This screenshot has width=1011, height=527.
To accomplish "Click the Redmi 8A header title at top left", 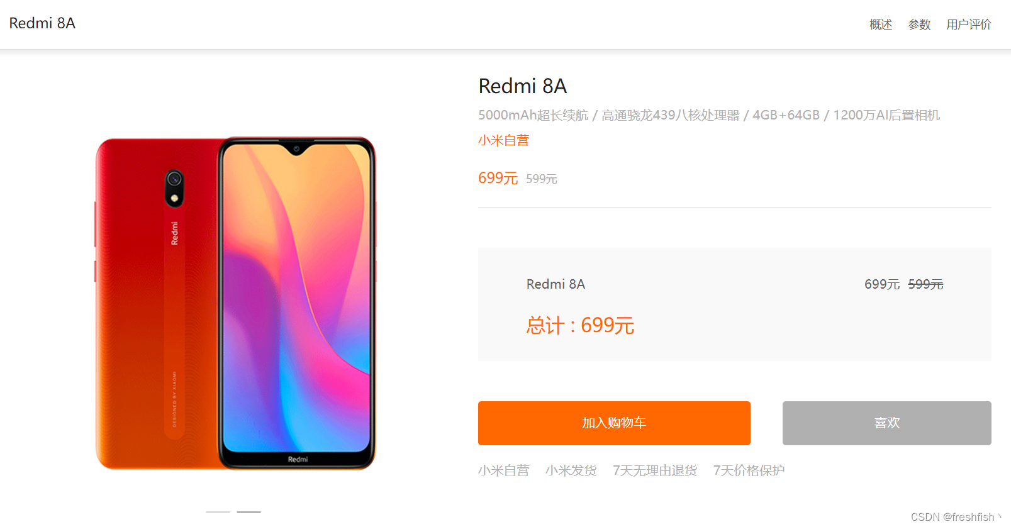I will pos(42,23).
